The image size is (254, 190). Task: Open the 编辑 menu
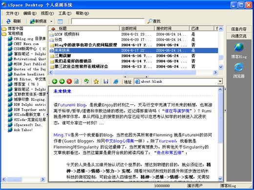click(x=30, y=13)
